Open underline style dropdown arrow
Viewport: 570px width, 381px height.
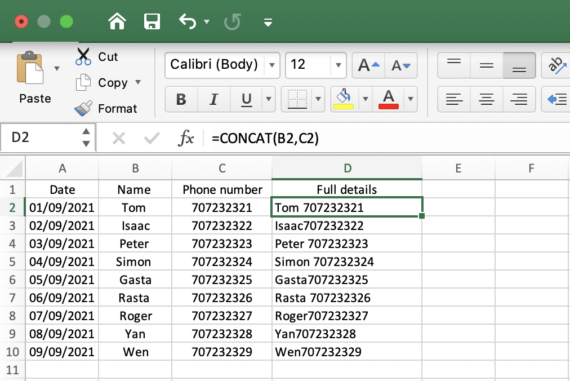tap(269, 99)
